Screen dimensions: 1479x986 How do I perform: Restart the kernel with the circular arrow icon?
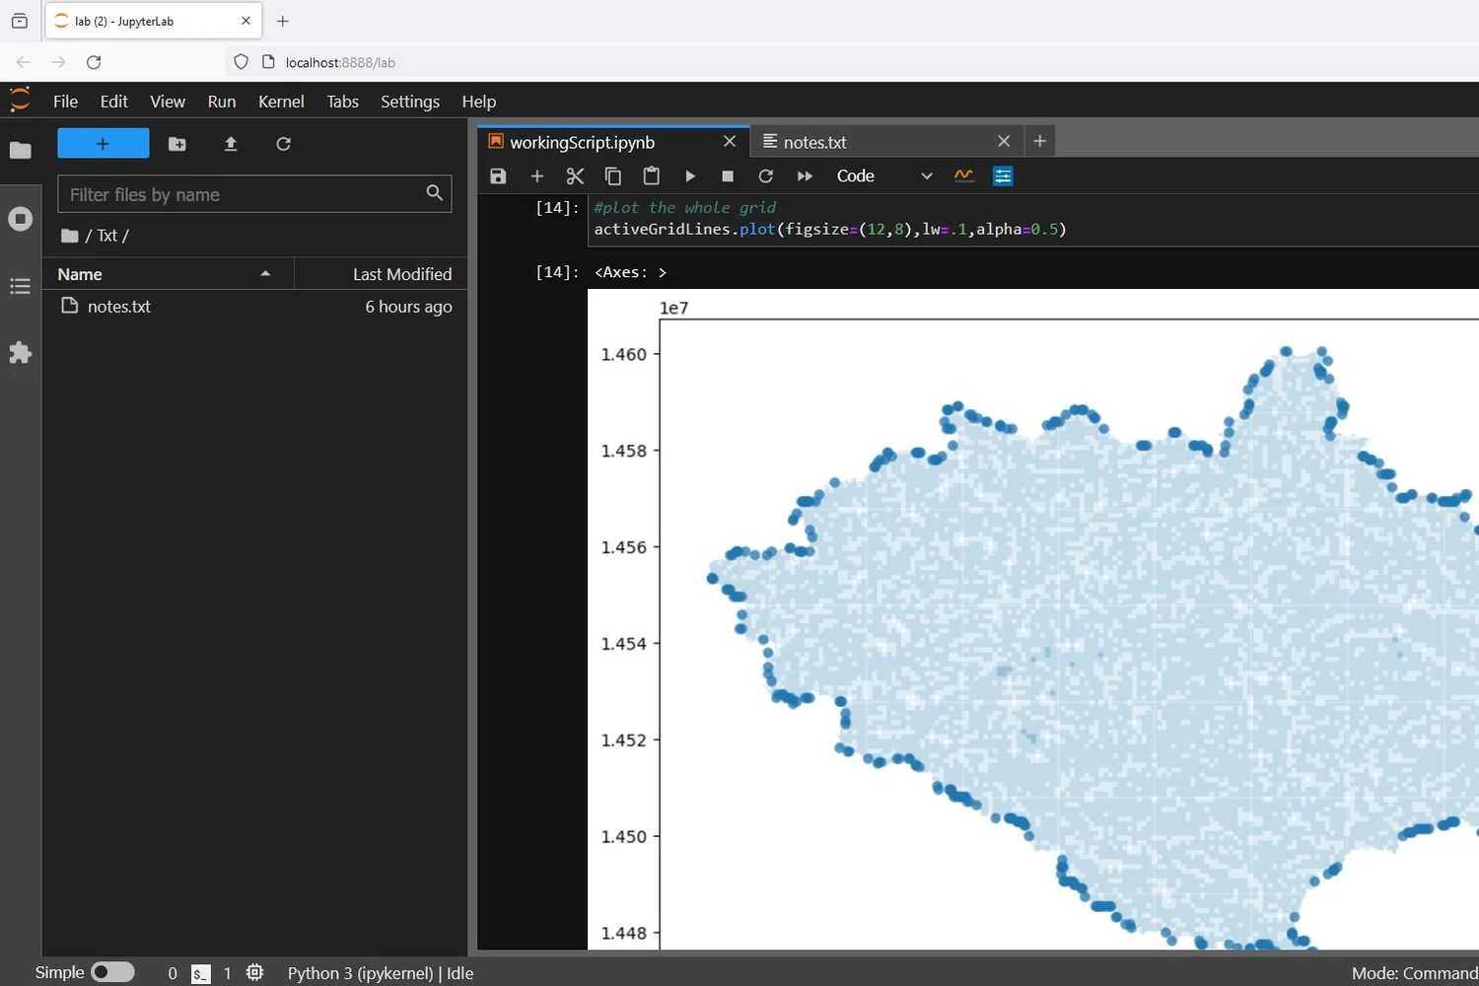coord(765,176)
